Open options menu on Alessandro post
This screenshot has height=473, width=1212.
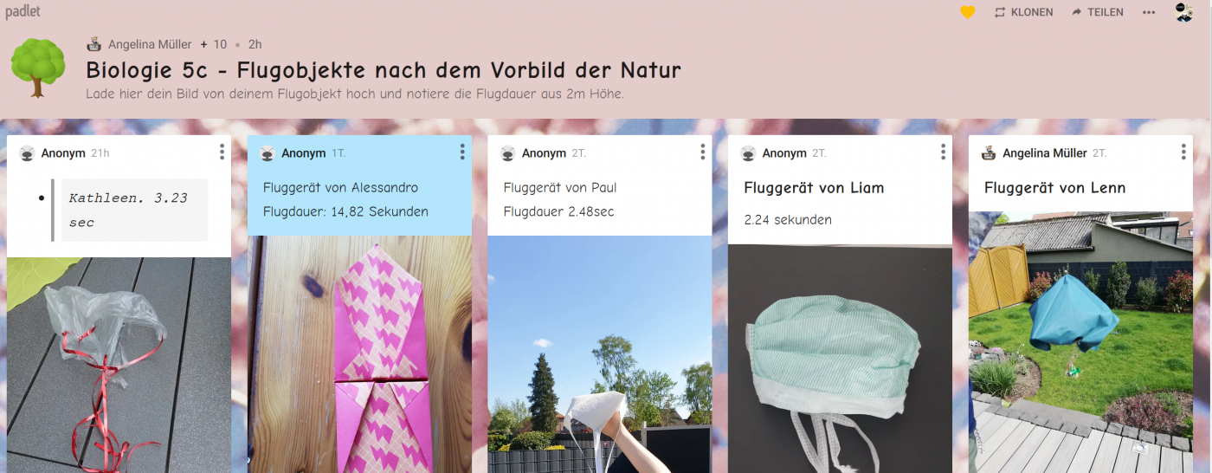(462, 152)
